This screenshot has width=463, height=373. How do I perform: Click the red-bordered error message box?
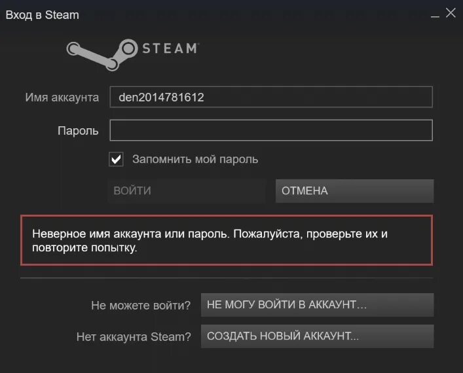227,240
